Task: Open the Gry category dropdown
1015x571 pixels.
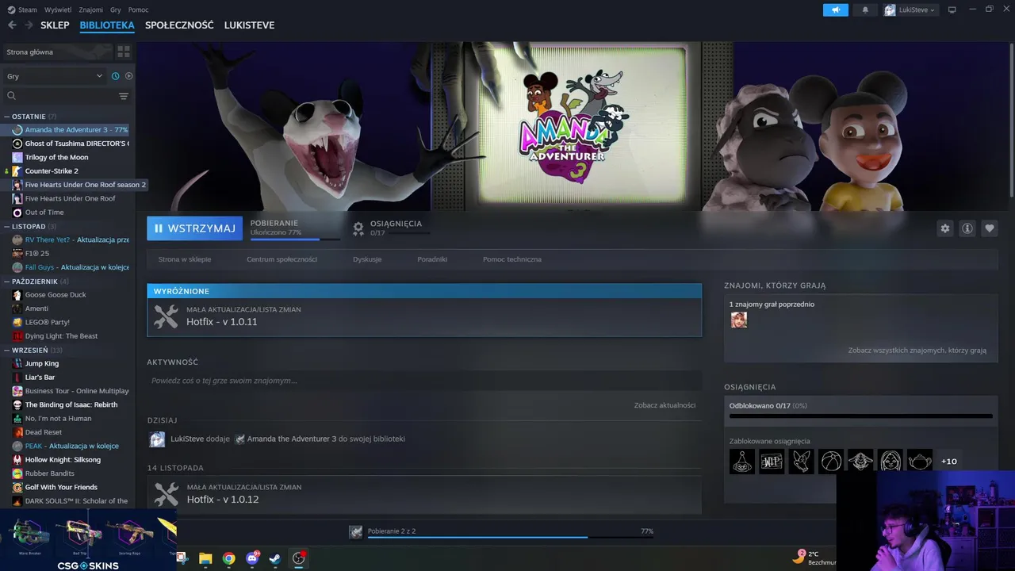Action: pos(55,76)
